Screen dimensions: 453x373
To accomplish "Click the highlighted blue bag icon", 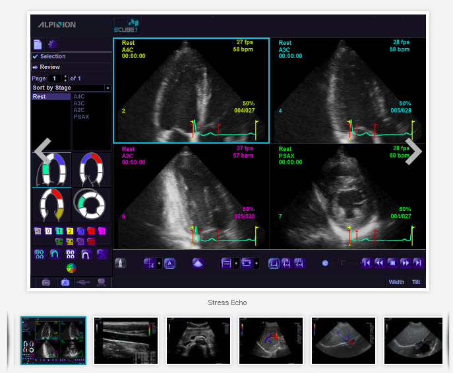I will click(65, 282).
